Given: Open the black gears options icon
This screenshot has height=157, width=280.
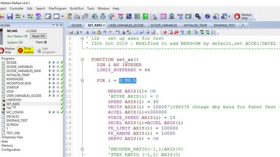Looking at the screenshot, I should (198, 17).
